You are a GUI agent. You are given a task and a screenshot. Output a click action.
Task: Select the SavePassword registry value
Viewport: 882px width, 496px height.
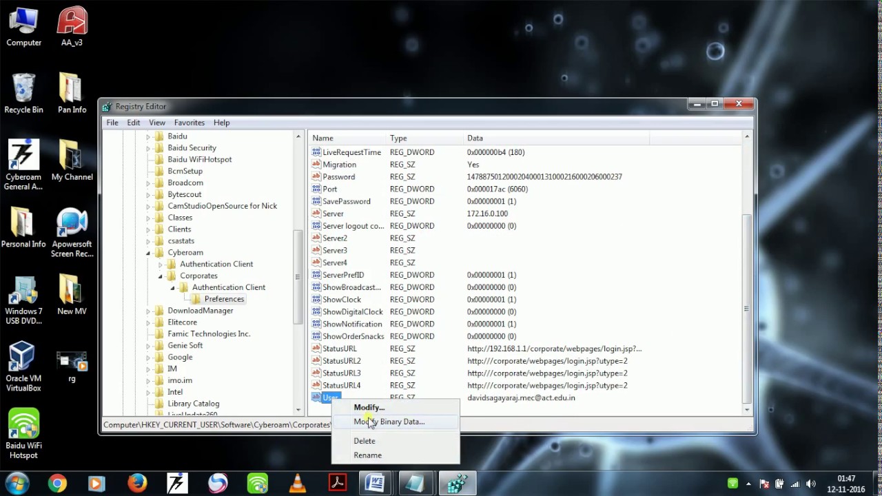pyautogui.click(x=346, y=201)
